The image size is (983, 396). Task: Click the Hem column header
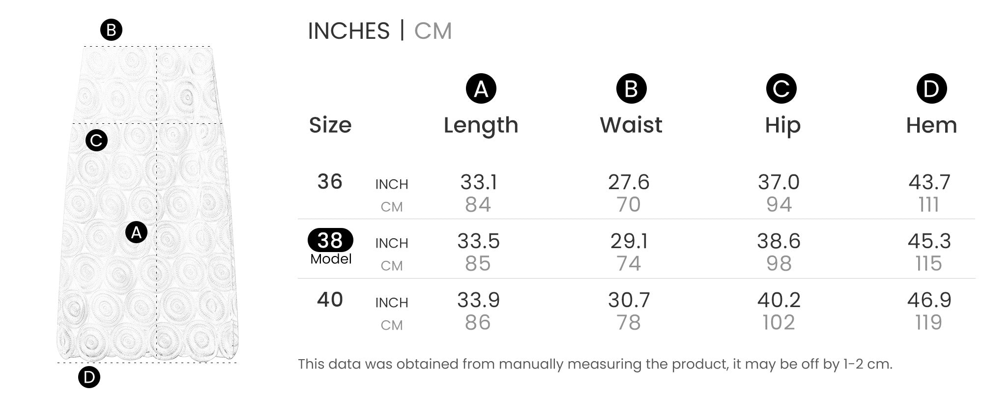coord(931,125)
